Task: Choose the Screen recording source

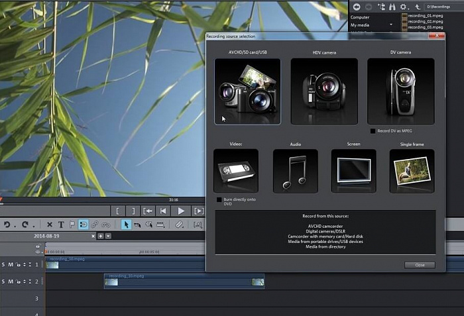Action: [353, 171]
